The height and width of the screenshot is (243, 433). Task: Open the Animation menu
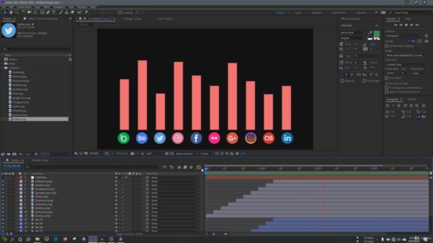(x=59, y=7)
